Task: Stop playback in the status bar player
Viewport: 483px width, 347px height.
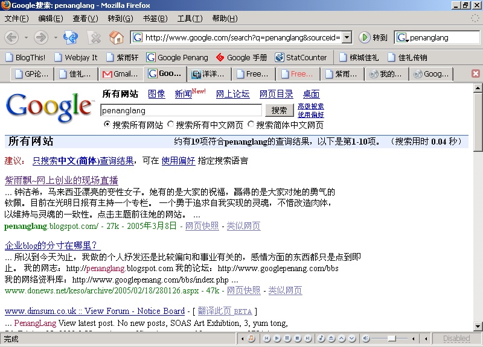Action: pos(298,339)
